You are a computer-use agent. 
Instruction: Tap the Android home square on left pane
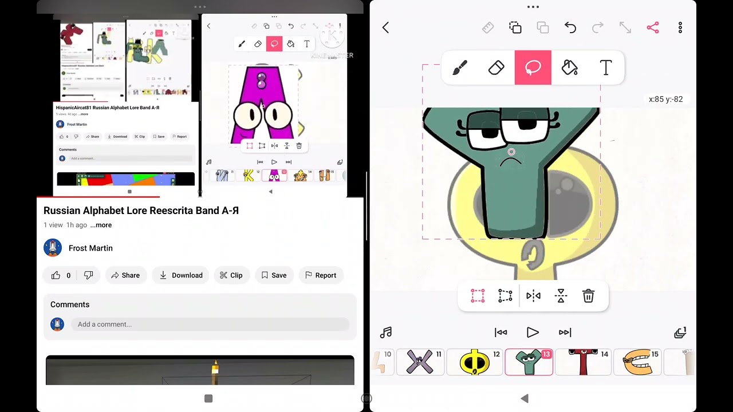(208, 398)
